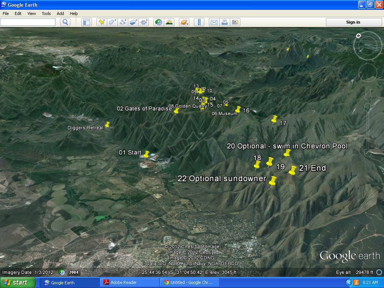Image resolution: width=384 pixels, height=288 pixels.
Task: Toggle sunlight across the landscape
Action: (x=169, y=22)
